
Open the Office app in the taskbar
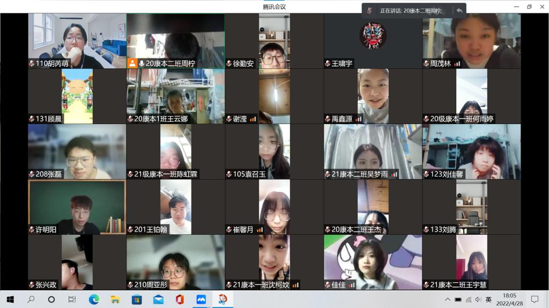coord(180,299)
